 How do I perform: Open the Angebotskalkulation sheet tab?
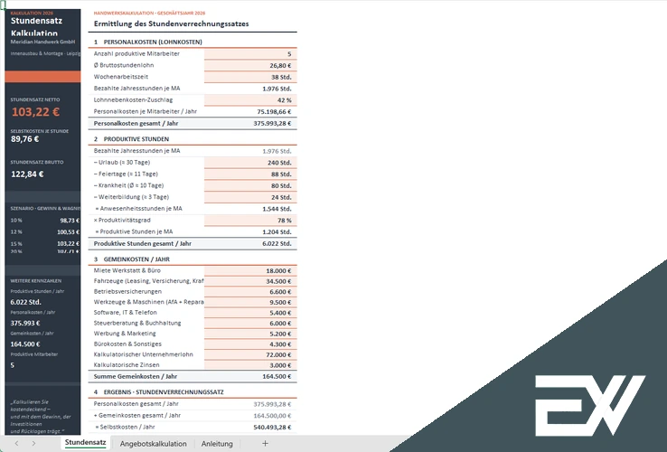[x=153, y=444]
